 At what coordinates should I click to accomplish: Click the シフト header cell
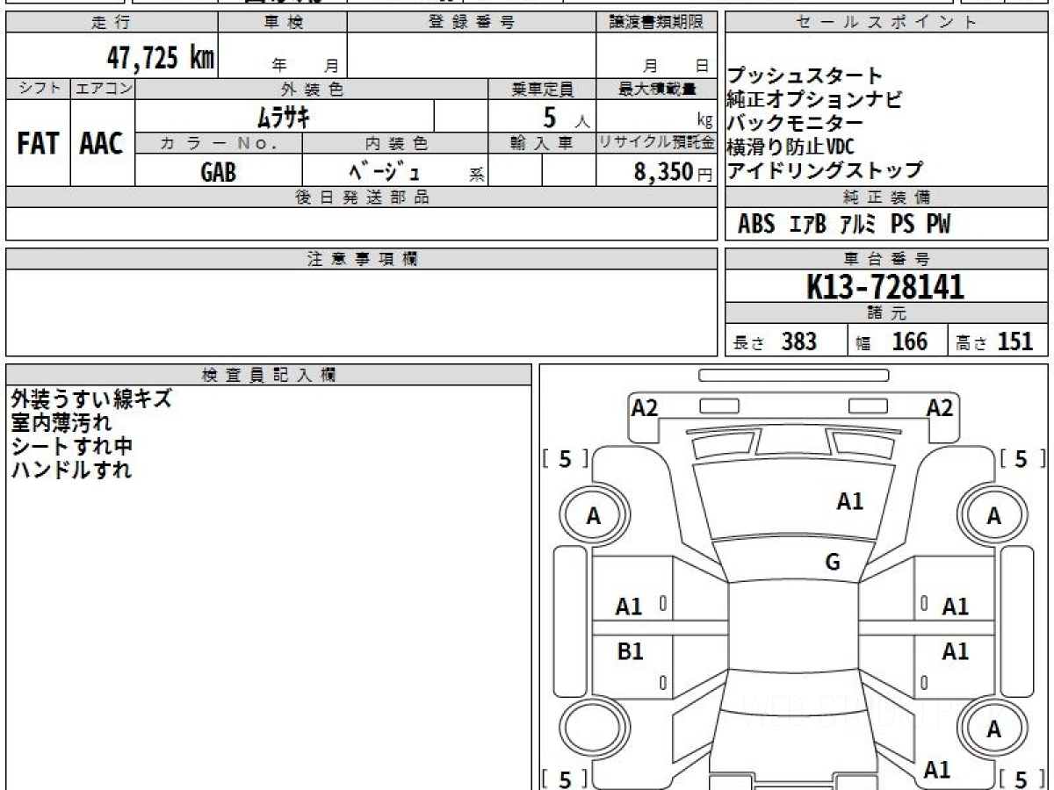39,89
